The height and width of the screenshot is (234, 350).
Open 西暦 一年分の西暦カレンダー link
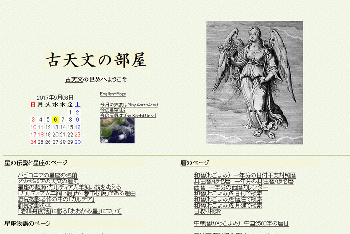tap(231, 187)
